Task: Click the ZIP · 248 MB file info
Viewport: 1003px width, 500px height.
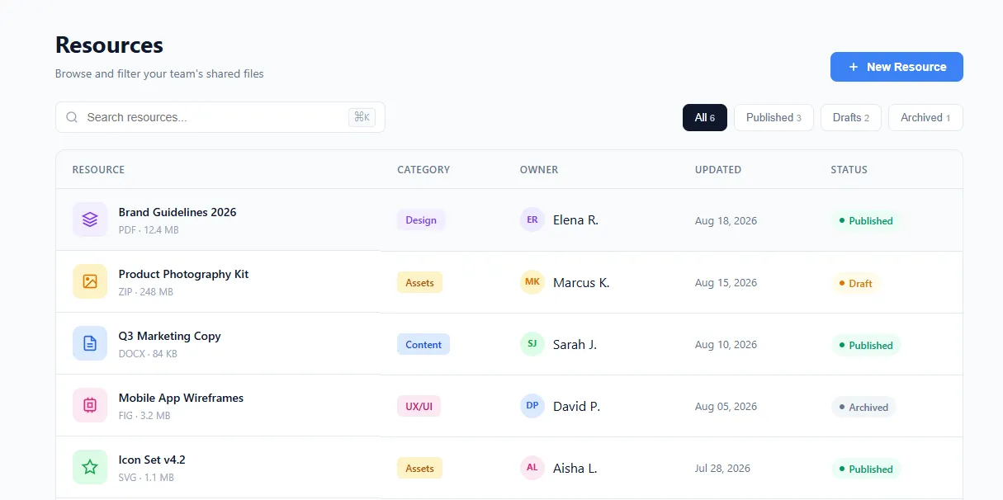Action: 146,292
